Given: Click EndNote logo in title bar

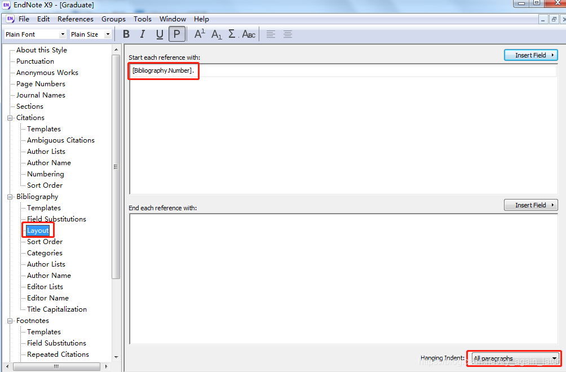Looking at the screenshot, I should click(x=6, y=5).
